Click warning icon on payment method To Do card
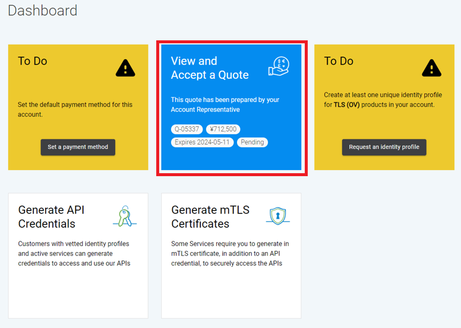461x328 pixels. coord(125,68)
